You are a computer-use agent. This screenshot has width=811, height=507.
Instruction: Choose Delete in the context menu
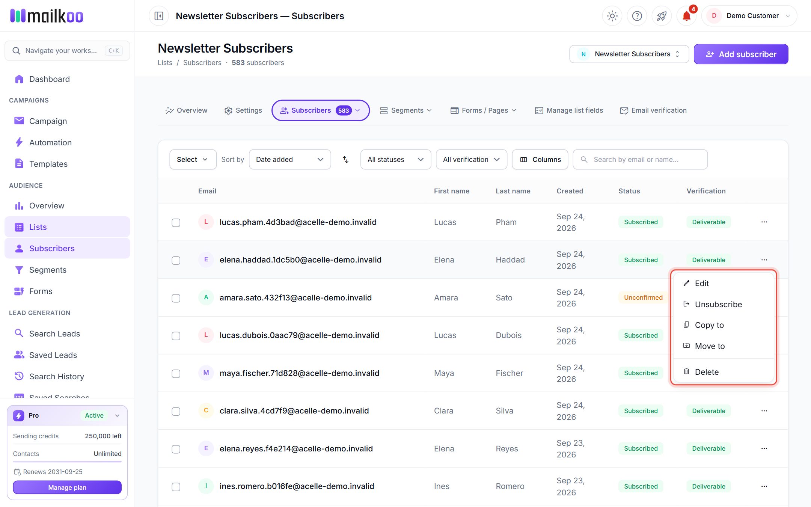pos(724,372)
